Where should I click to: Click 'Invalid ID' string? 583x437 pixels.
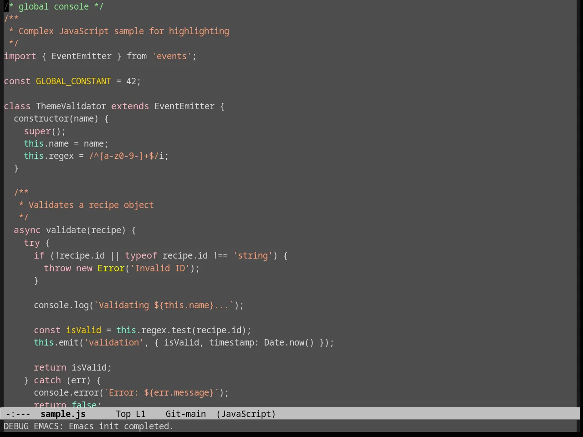coord(159,268)
